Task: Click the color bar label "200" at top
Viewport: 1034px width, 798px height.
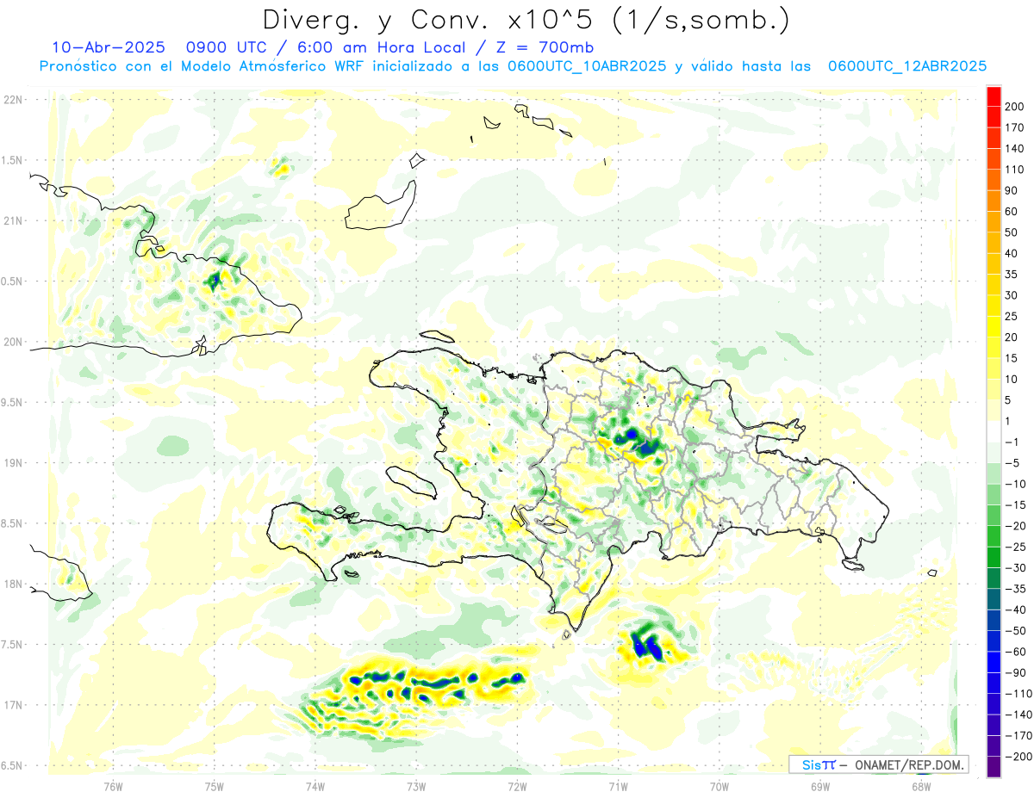Action: 1015,107
